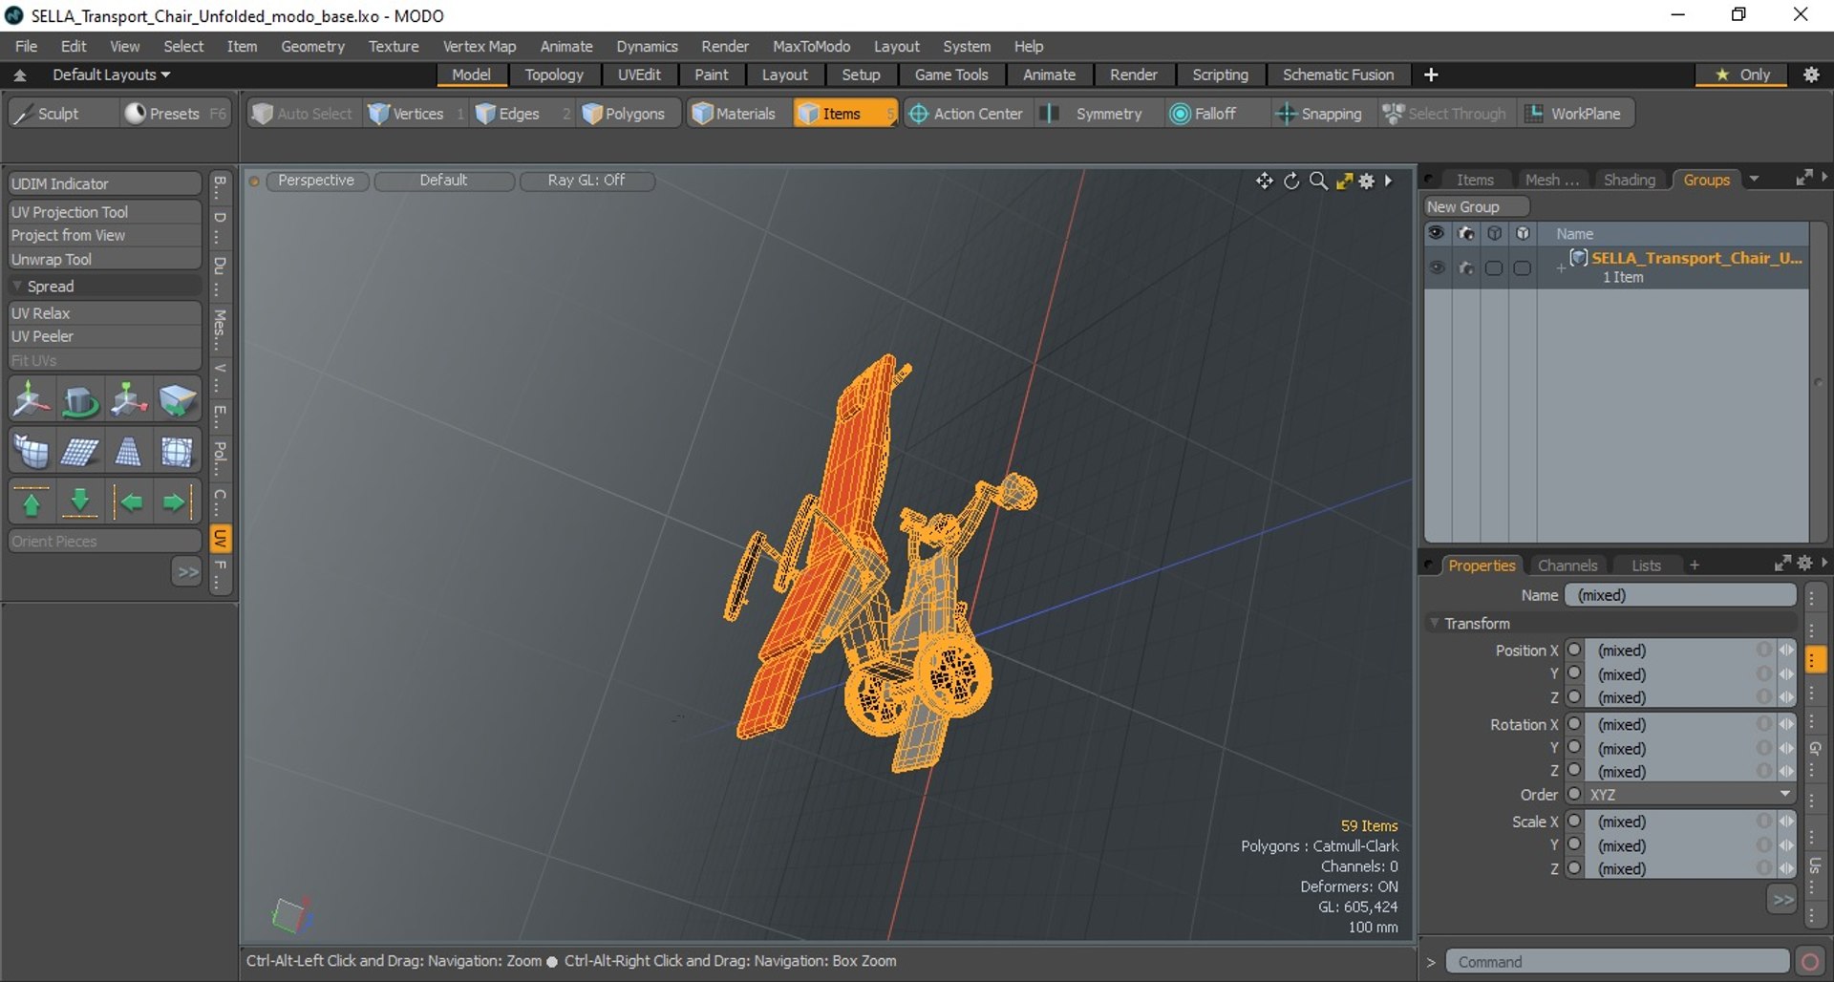Collapse the Transform section
The height and width of the screenshot is (982, 1834).
[1434, 624]
